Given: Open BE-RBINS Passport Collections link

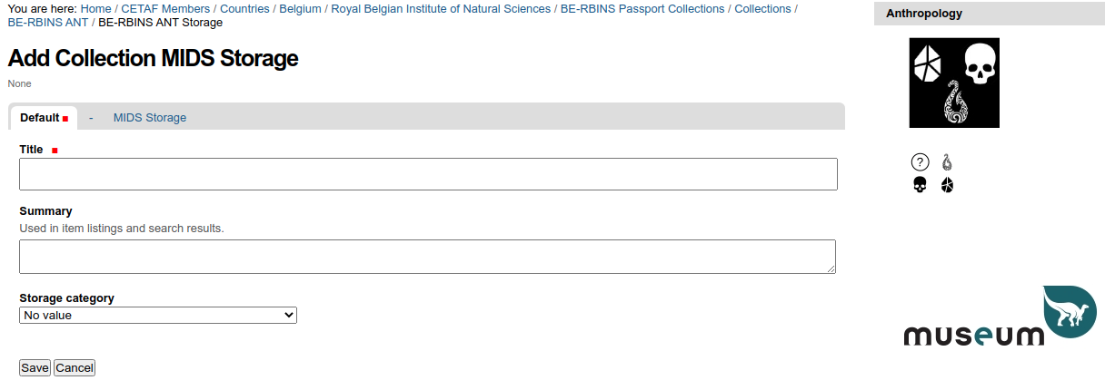Looking at the screenshot, I should [x=642, y=8].
